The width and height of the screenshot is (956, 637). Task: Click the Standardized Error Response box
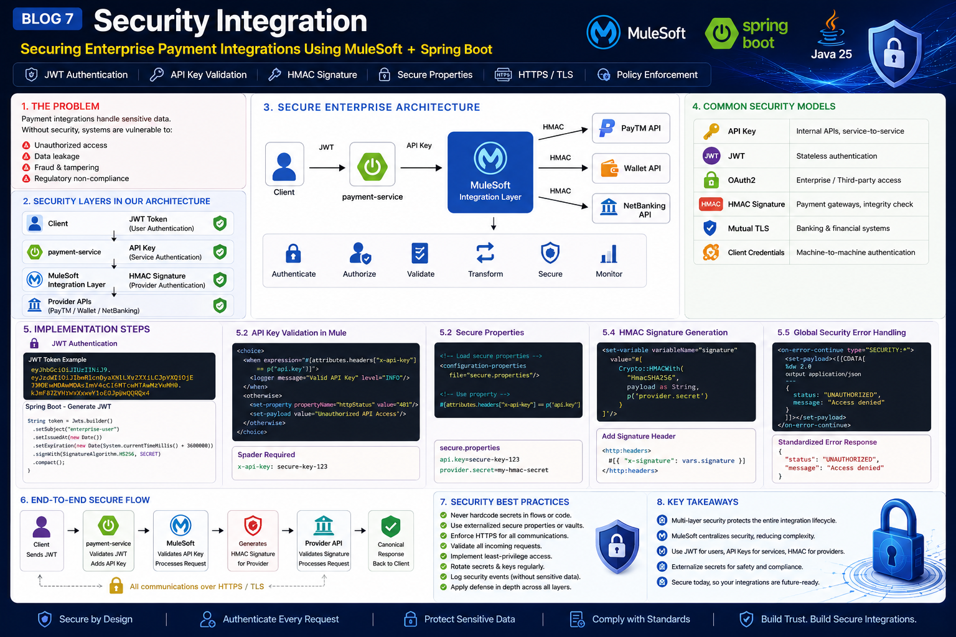coord(851,459)
